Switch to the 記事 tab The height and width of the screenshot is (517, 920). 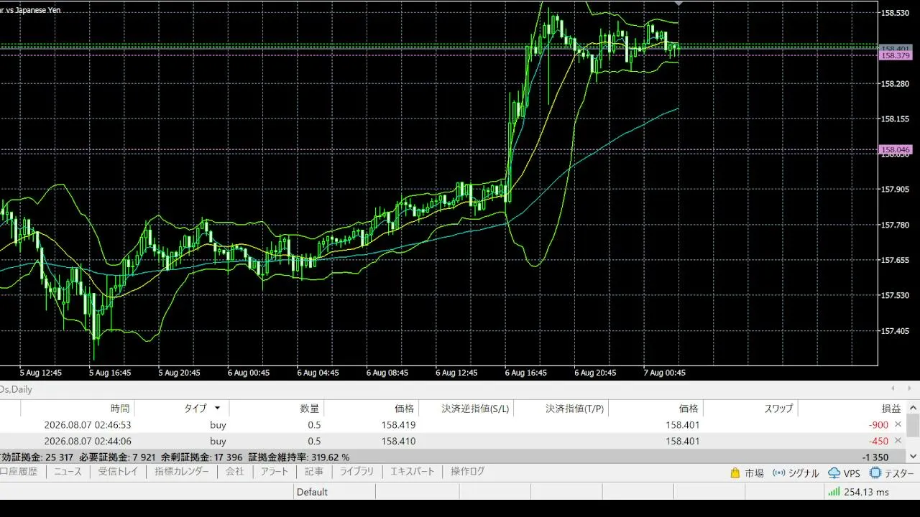[314, 472]
